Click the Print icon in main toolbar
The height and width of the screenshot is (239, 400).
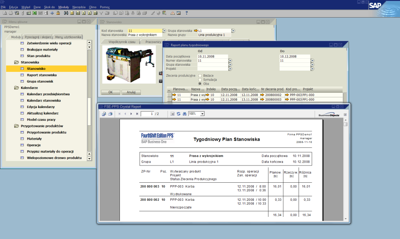11,13
